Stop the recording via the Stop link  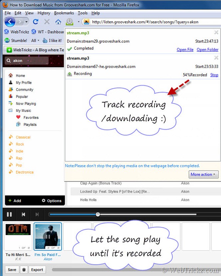(x=214, y=75)
